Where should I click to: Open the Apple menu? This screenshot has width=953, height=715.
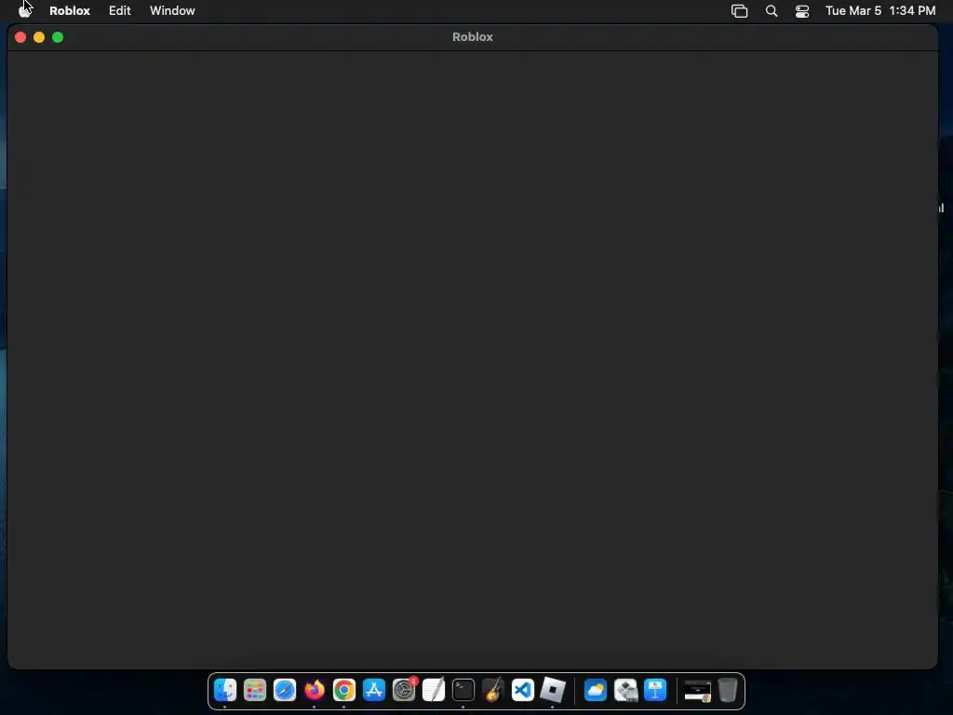click(x=25, y=10)
